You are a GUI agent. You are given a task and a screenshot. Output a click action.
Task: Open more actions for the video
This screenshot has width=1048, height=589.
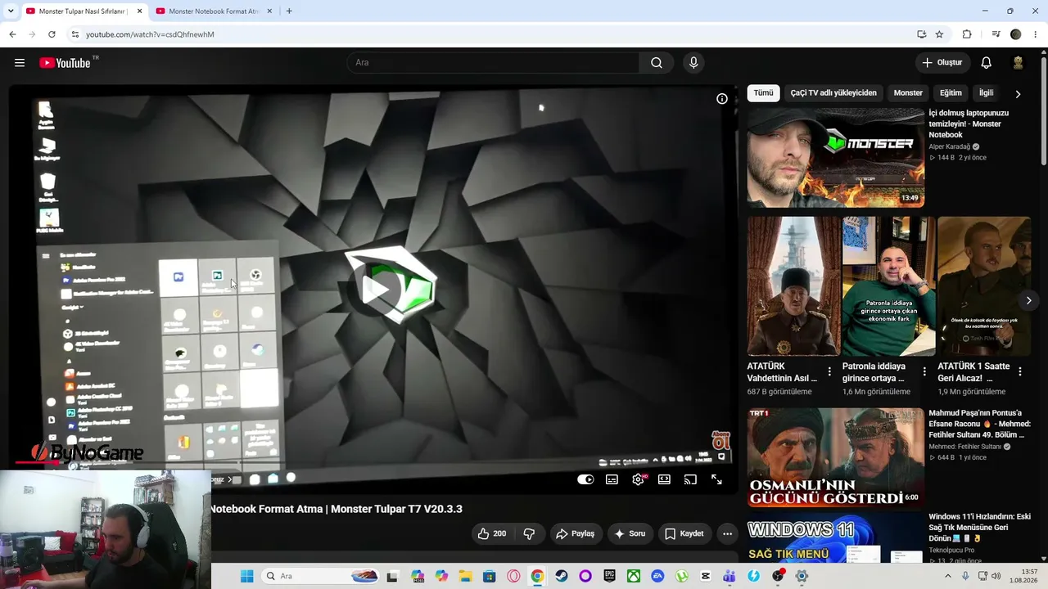click(727, 533)
